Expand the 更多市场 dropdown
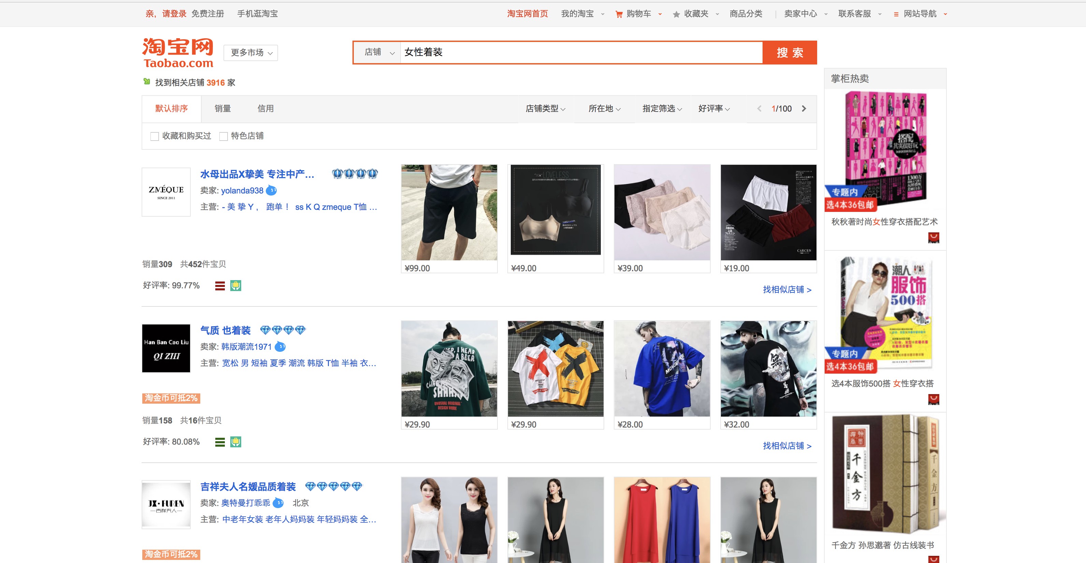Image resolution: width=1086 pixels, height=563 pixels. [251, 53]
